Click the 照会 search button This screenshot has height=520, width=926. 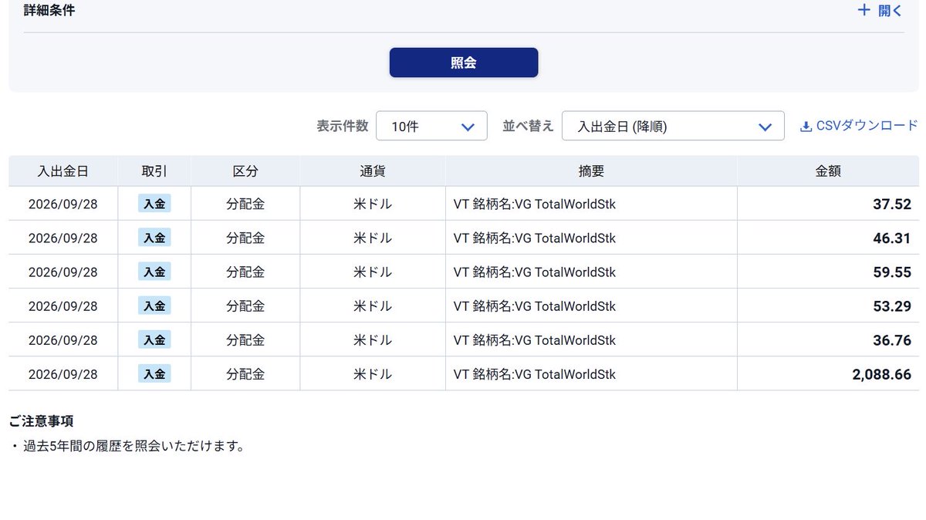pyautogui.click(x=463, y=62)
